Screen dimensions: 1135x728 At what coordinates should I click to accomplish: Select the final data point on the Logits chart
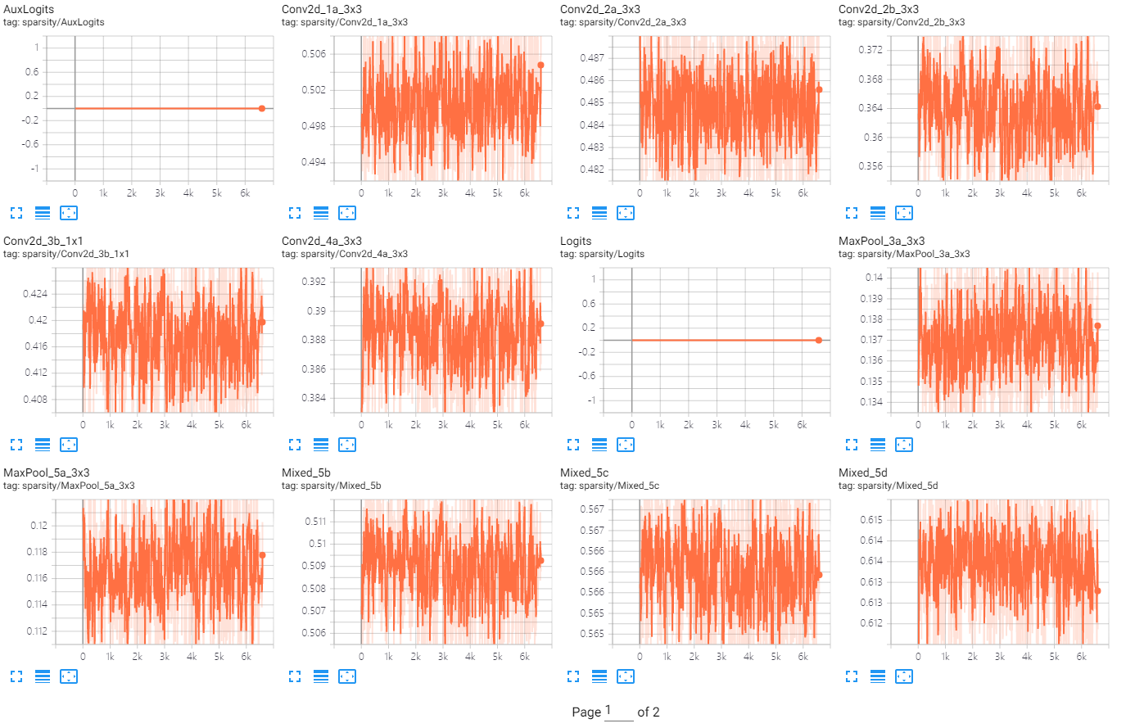pos(818,339)
